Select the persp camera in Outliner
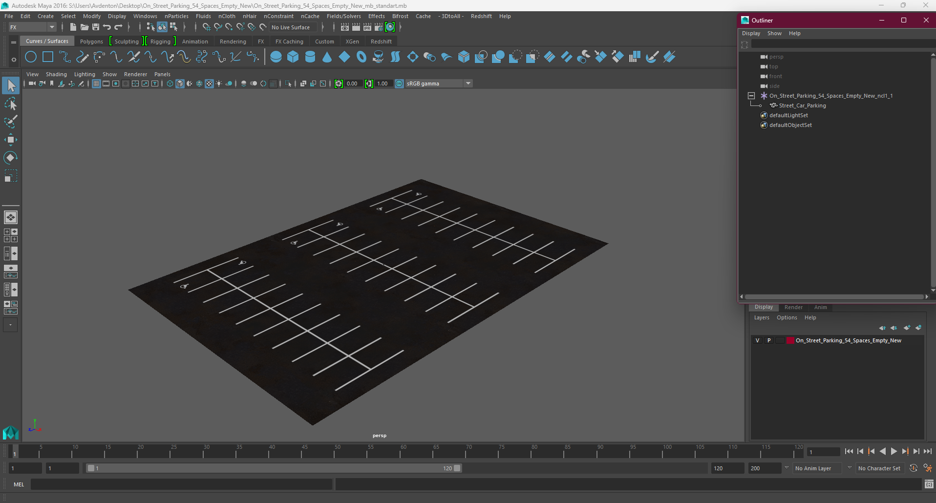936x503 pixels. tap(776, 57)
